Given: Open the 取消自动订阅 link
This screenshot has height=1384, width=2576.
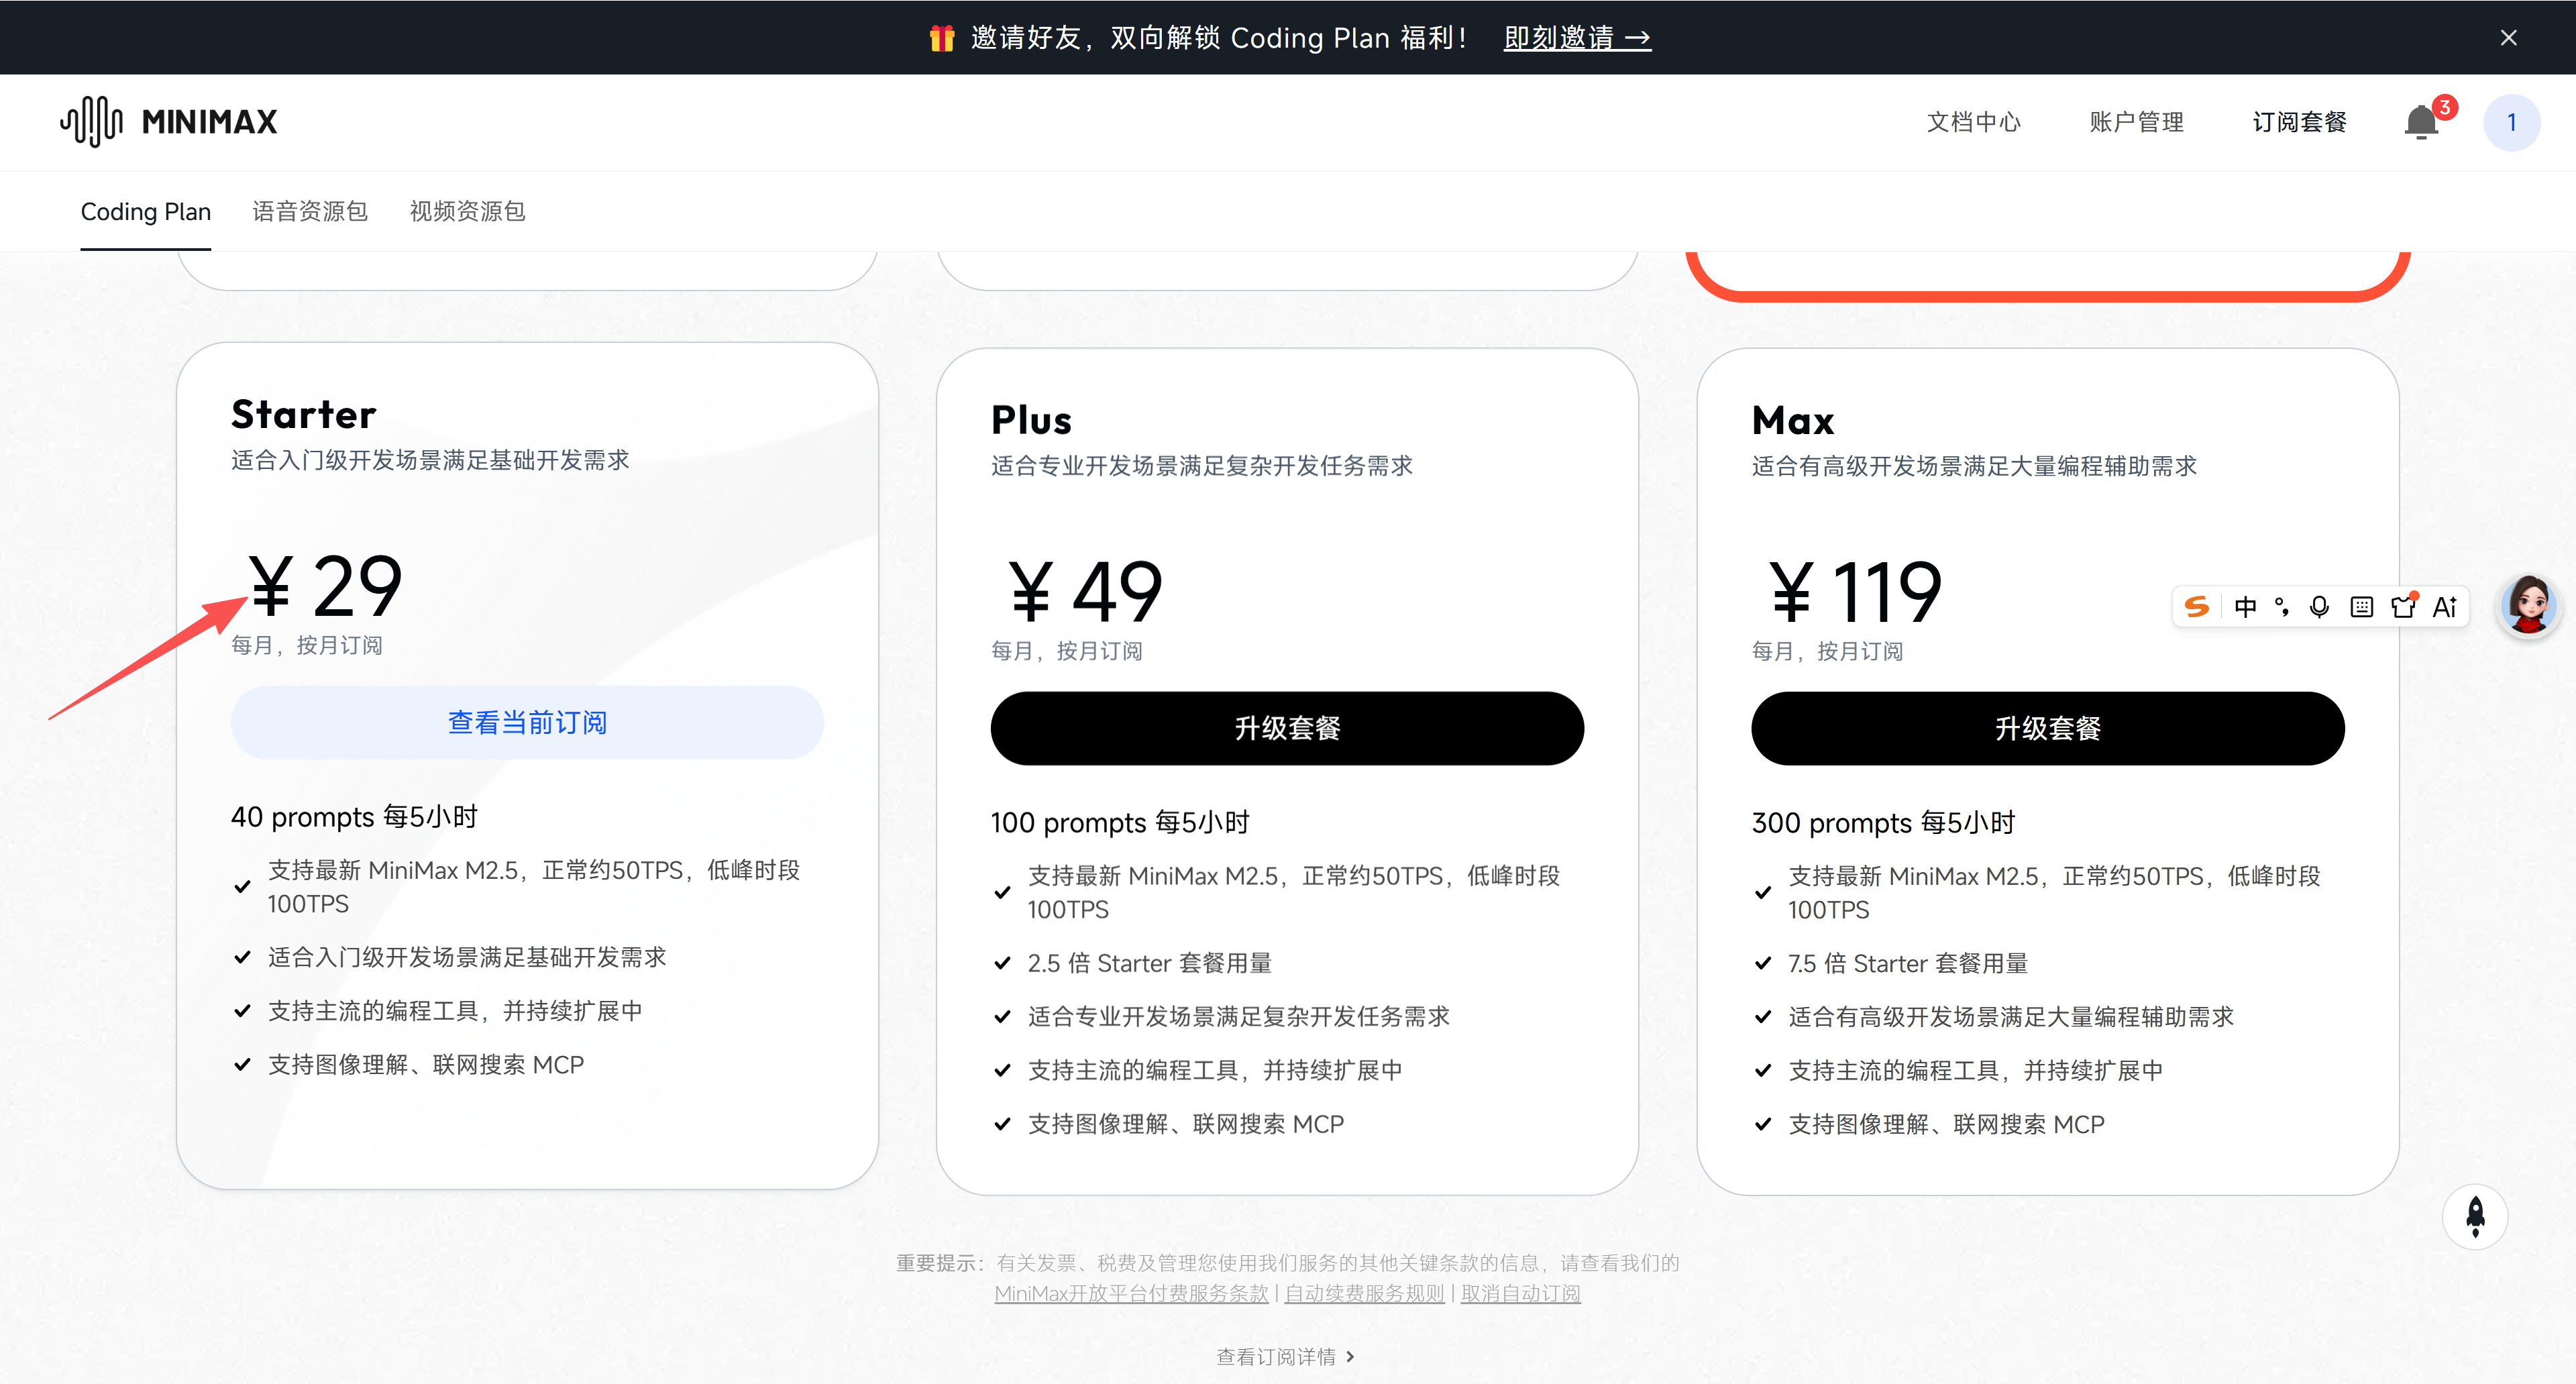Looking at the screenshot, I should [1521, 1293].
